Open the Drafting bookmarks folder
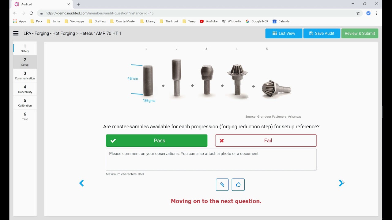Image resolution: width=392 pixels, height=220 pixels. click(x=97, y=21)
